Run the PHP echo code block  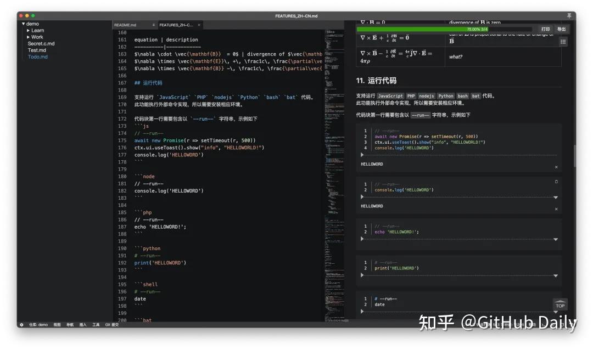pos(361,239)
